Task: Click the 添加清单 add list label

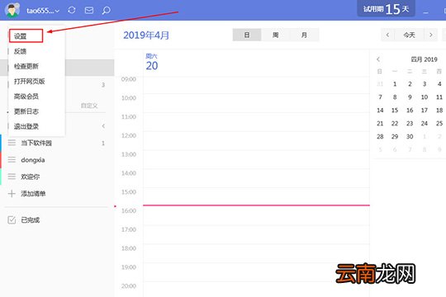Action: [x=33, y=194]
